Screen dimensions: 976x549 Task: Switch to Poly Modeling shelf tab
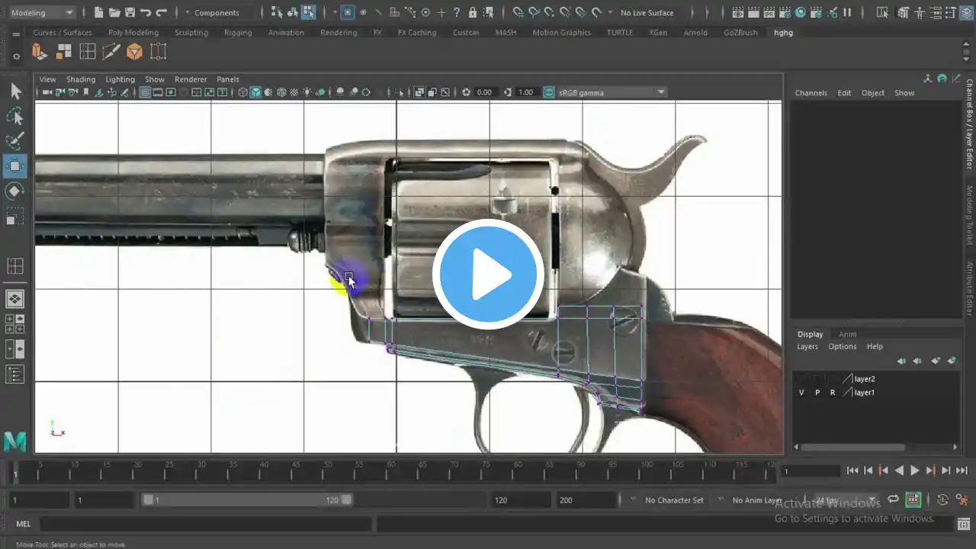pos(133,33)
